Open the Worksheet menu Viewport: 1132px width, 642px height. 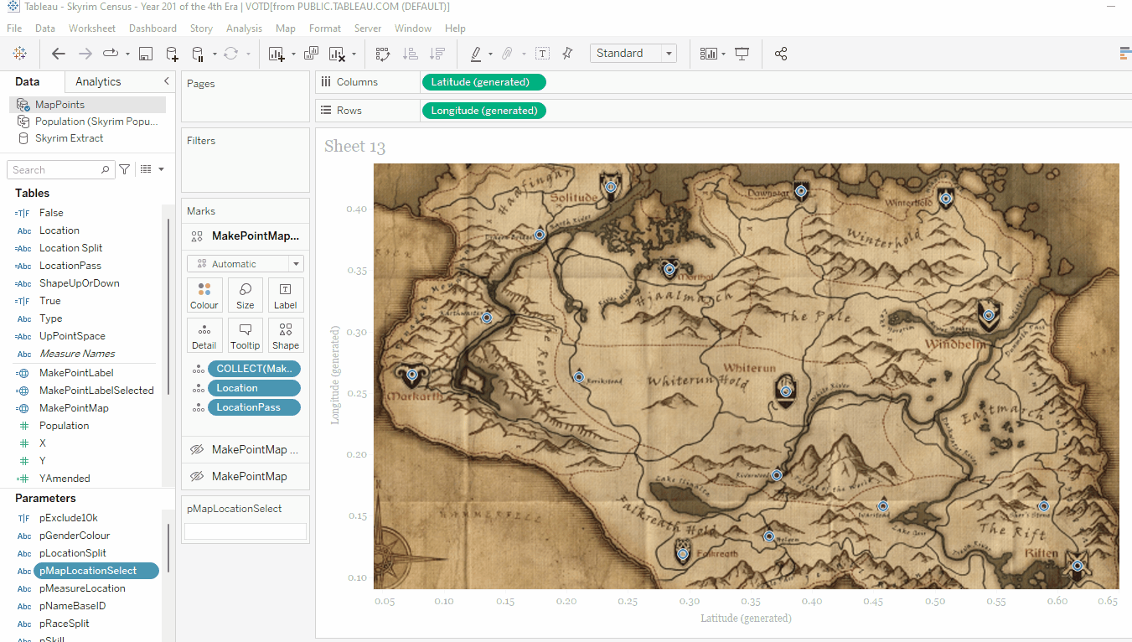tap(92, 28)
